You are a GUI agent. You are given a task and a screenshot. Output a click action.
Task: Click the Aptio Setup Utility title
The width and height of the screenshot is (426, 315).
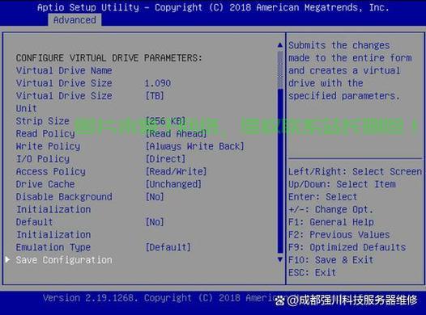point(88,7)
